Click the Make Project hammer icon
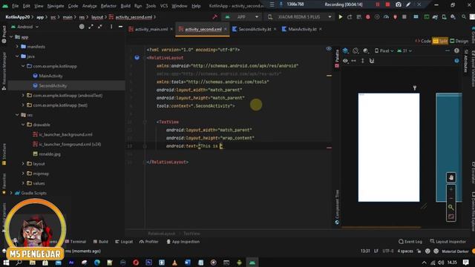Image resolution: width=475 pixels, height=267 pixels. [214, 17]
